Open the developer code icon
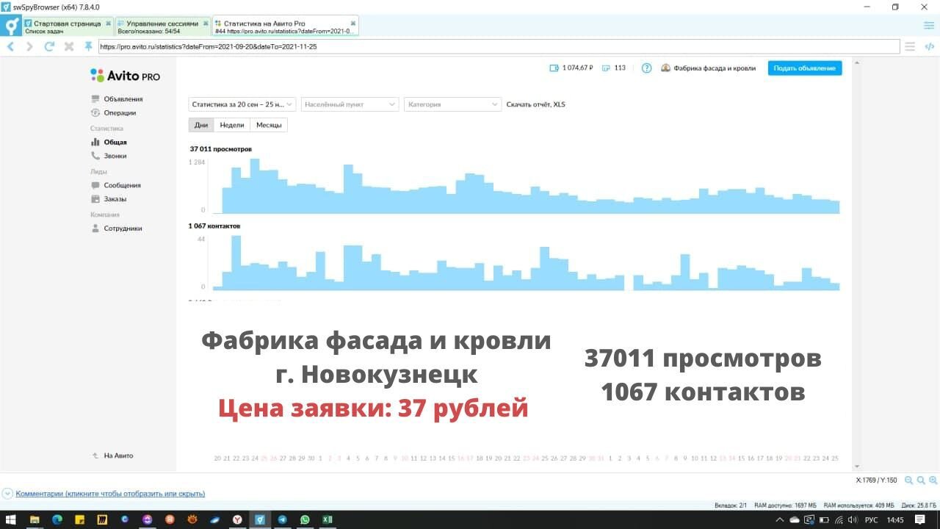The image size is (940, 529). tap(929, 46)
